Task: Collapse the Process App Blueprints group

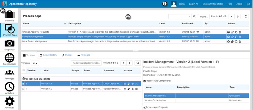Action: (23, 79)
